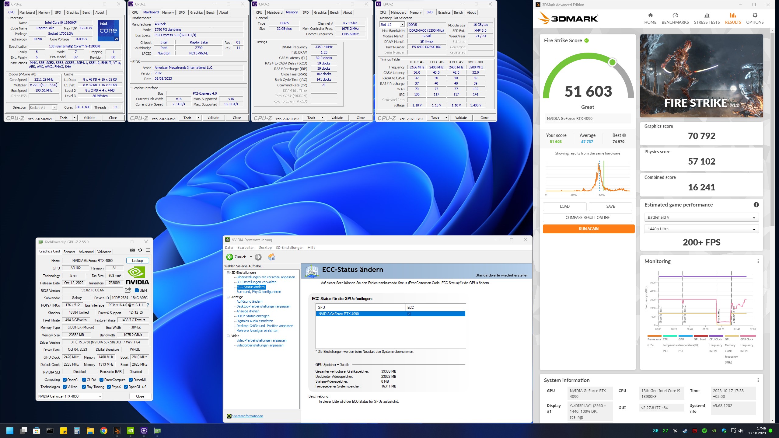
Task: Click the 3DMark taskbar icon
Action: click(x=117, y=431)
